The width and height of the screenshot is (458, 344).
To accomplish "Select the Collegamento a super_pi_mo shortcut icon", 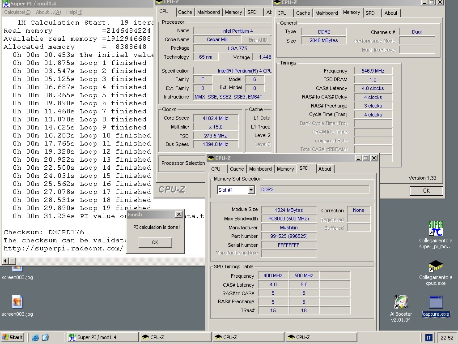I will tap(436, 235).
